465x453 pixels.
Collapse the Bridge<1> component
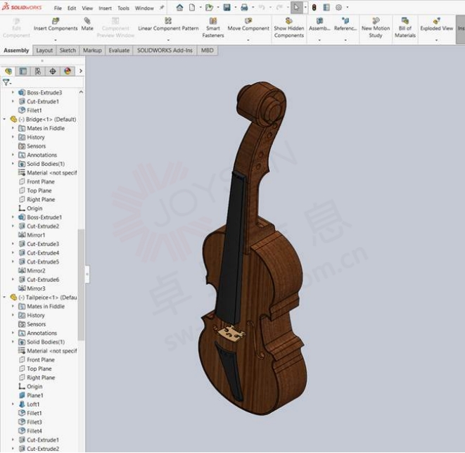[x=4, y=119]
